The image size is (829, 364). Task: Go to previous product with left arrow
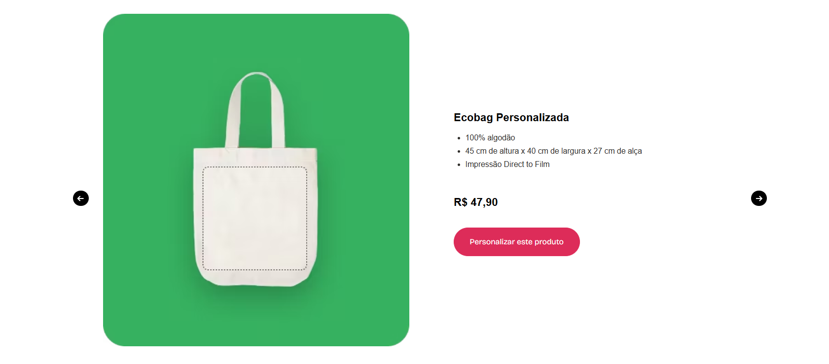click(81, 199)
